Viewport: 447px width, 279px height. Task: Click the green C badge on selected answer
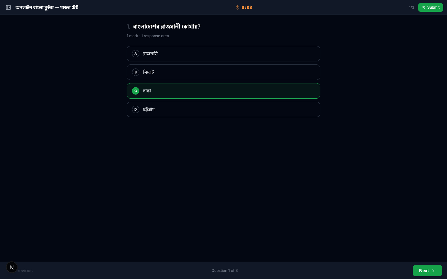[x=136, y=91]
